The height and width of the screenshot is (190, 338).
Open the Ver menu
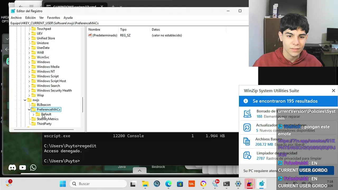pos(41,18)
